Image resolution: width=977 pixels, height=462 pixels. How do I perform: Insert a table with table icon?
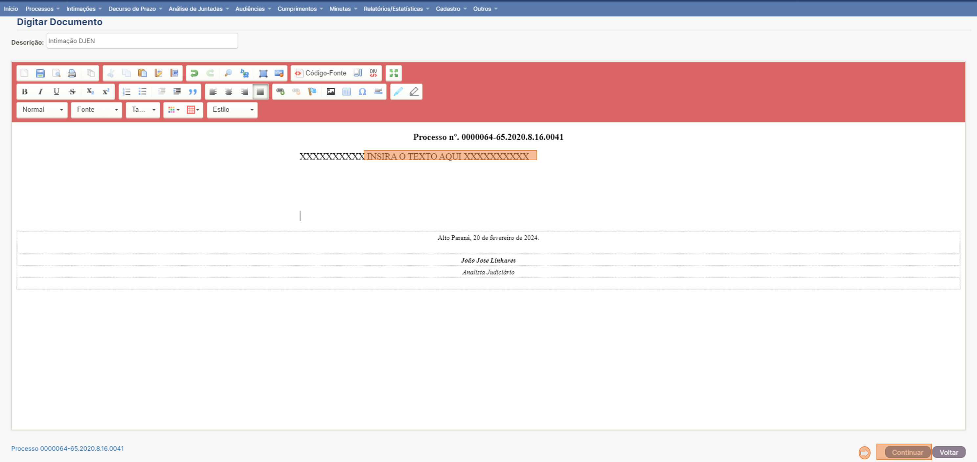click(x=347, y=92)
